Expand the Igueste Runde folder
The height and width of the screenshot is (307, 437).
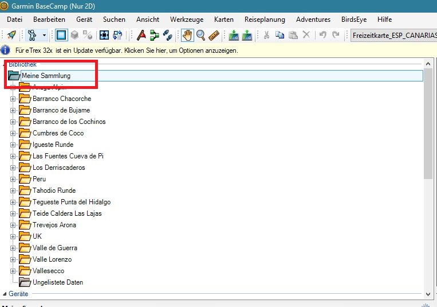[13, 145]
